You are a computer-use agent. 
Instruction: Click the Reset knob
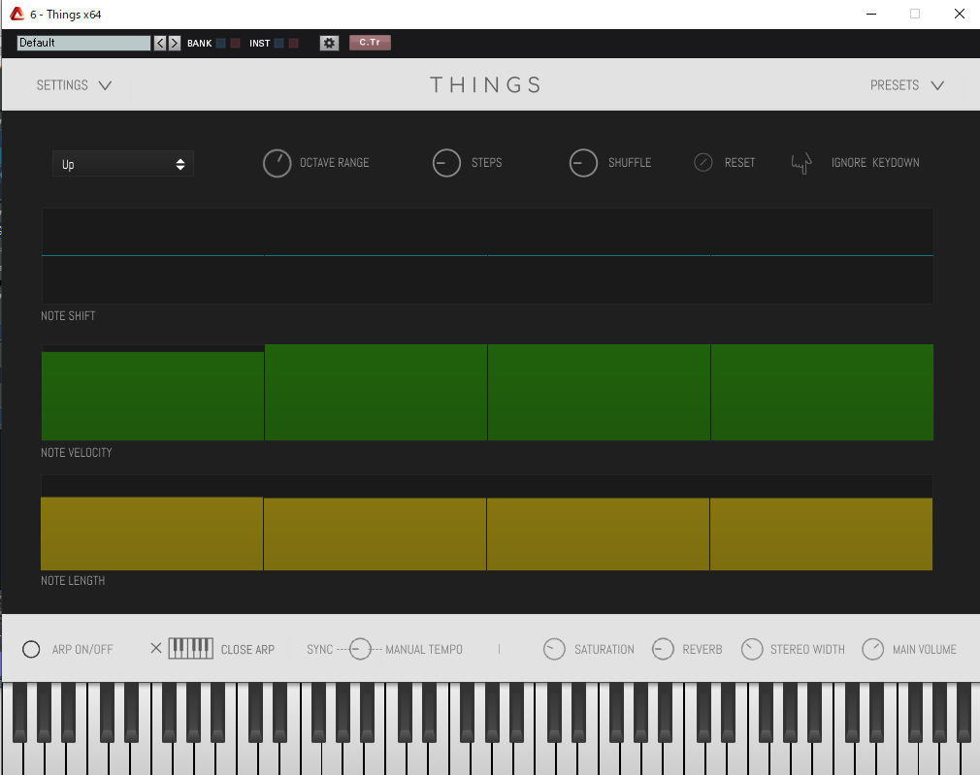pyautogui.click(x=703, y=163)
